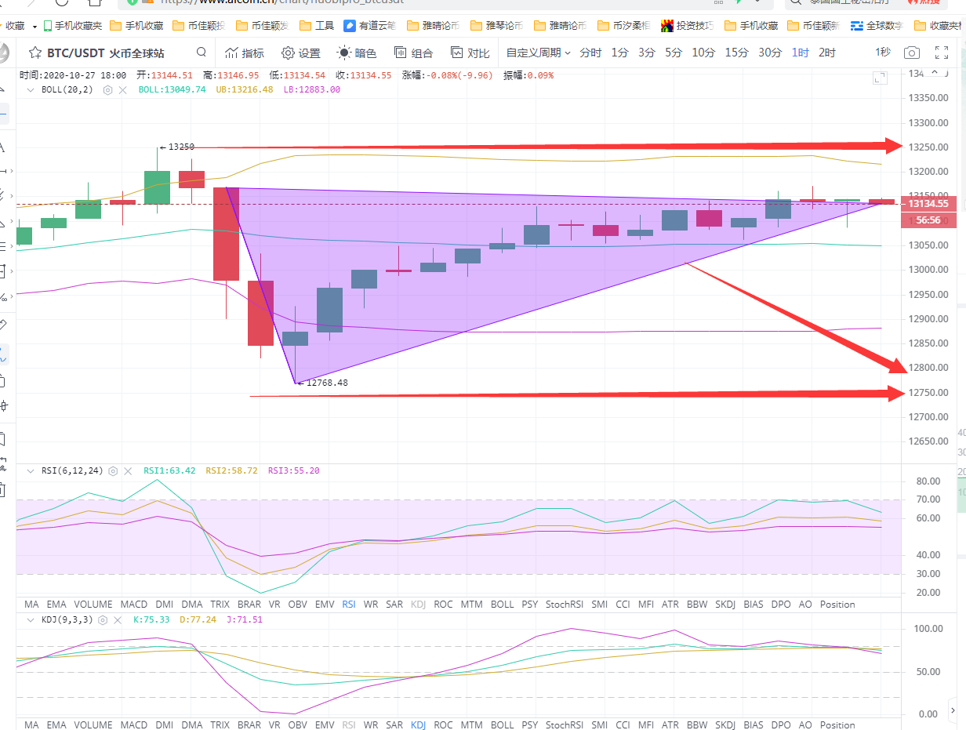Viewport: 966px width, 730px height.
Task: Take a chart screenshot with camera icon
Action: click(x=911, y=53)
